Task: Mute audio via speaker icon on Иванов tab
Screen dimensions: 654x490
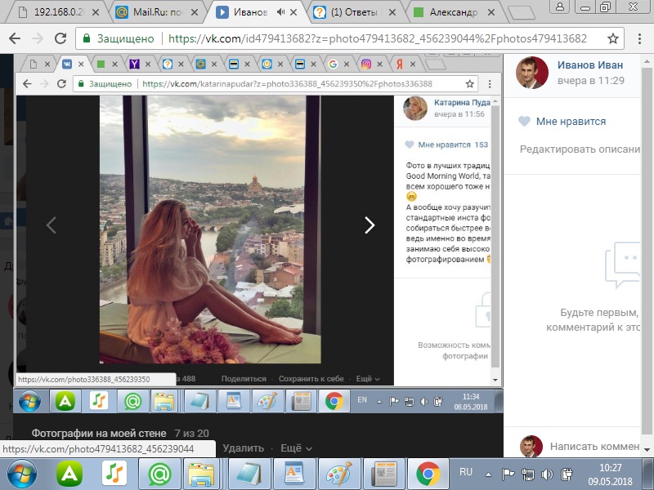Action: [280, 12]
